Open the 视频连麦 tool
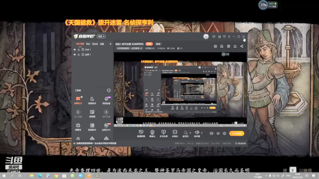This screenshot has height=179, width=319. click(106, 100)
